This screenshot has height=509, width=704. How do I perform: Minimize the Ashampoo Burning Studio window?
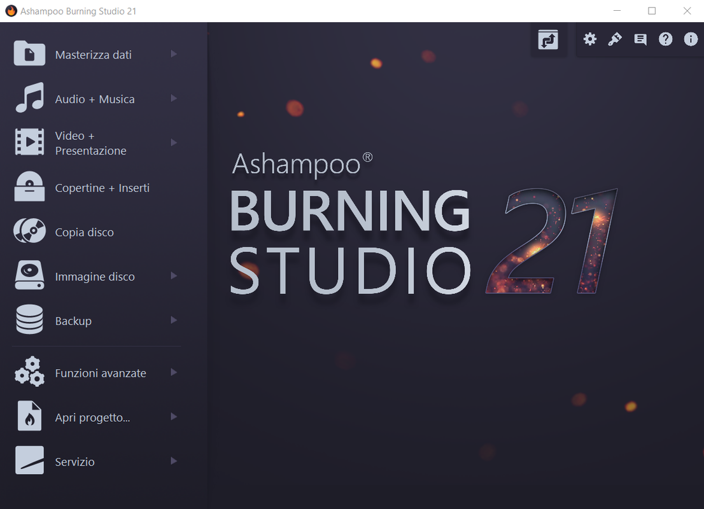pos(617,11)
